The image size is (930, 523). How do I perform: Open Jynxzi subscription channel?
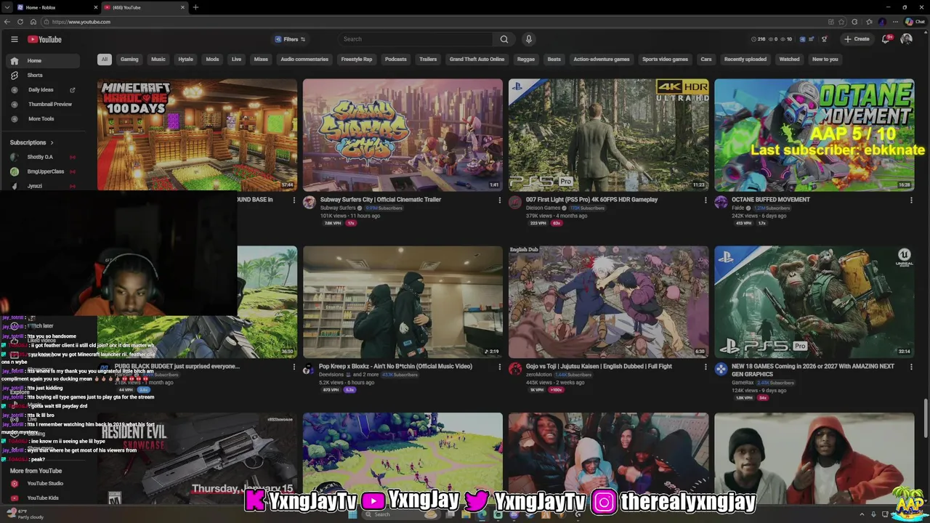44,186
